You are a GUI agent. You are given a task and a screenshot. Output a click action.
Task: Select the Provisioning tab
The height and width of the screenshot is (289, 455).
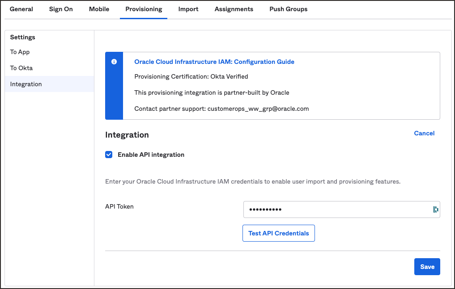point(143,9)
